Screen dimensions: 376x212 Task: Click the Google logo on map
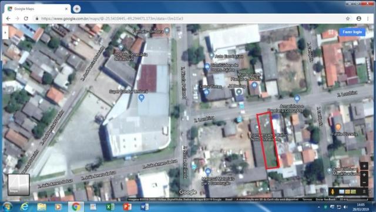click(188, 192)
